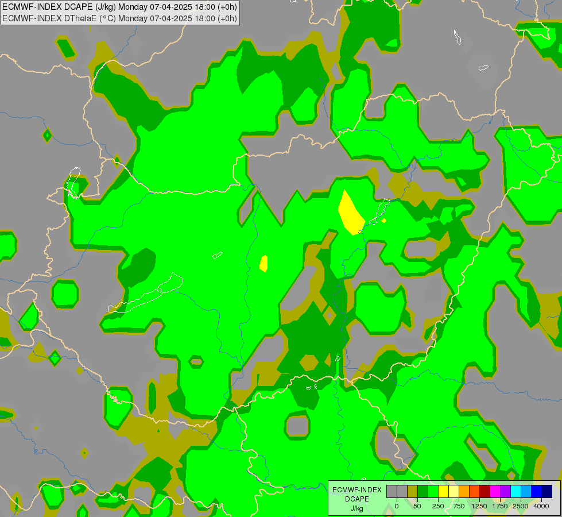Select the olive legend swatch
This screenshot has width=562, height=517.
[x=413, y=491]
